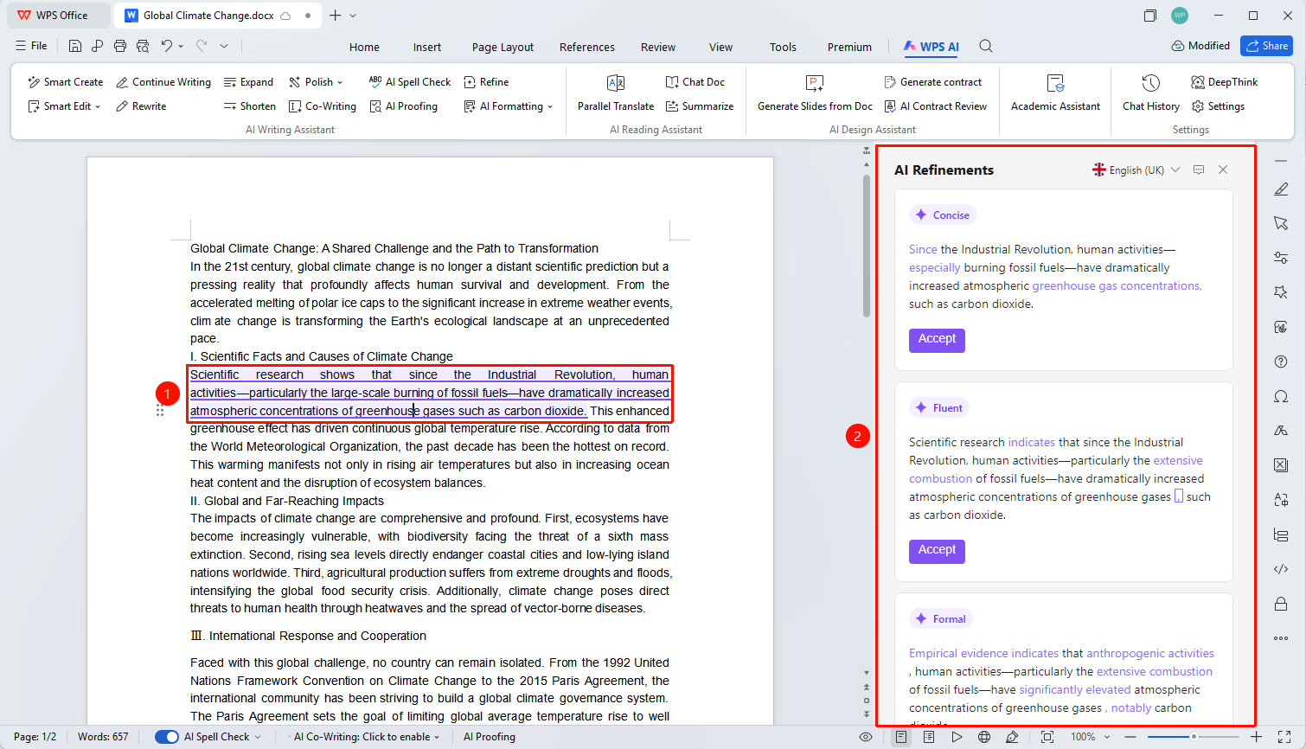Click the Share button
Screen dimensions: 1306x749
pyautogui.click(x=1266, y=46)
